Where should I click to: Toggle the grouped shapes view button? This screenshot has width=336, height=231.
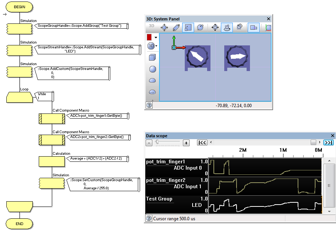[254, 28]
